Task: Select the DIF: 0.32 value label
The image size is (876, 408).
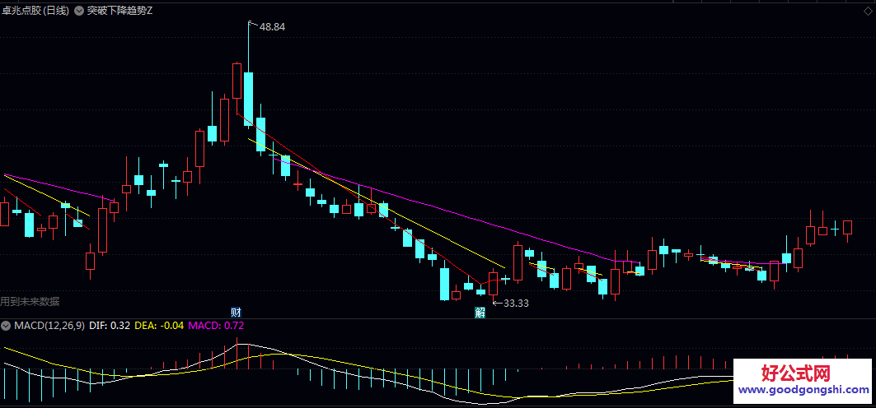Action: pos(110,326)
